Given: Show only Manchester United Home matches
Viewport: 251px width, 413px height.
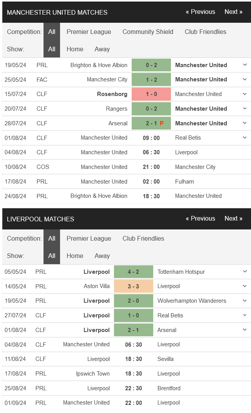Looking at the screenshot, I should 75,49.
